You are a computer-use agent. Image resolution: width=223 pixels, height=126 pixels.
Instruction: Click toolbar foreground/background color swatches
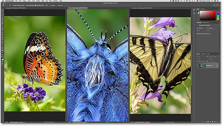3,59
